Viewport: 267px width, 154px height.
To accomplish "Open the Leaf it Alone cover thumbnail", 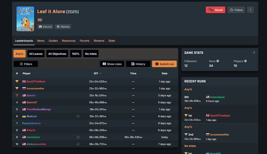I will tap(25, 19).
